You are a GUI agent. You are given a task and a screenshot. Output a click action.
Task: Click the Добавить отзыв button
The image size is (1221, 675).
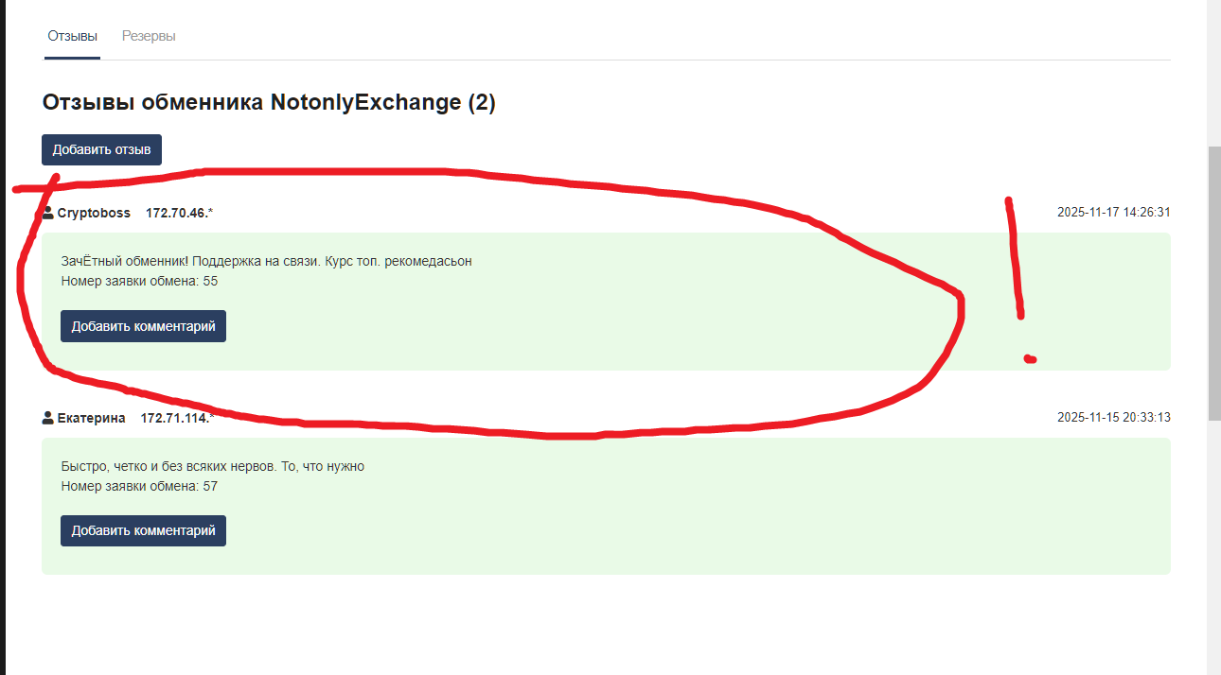point(101,148)
